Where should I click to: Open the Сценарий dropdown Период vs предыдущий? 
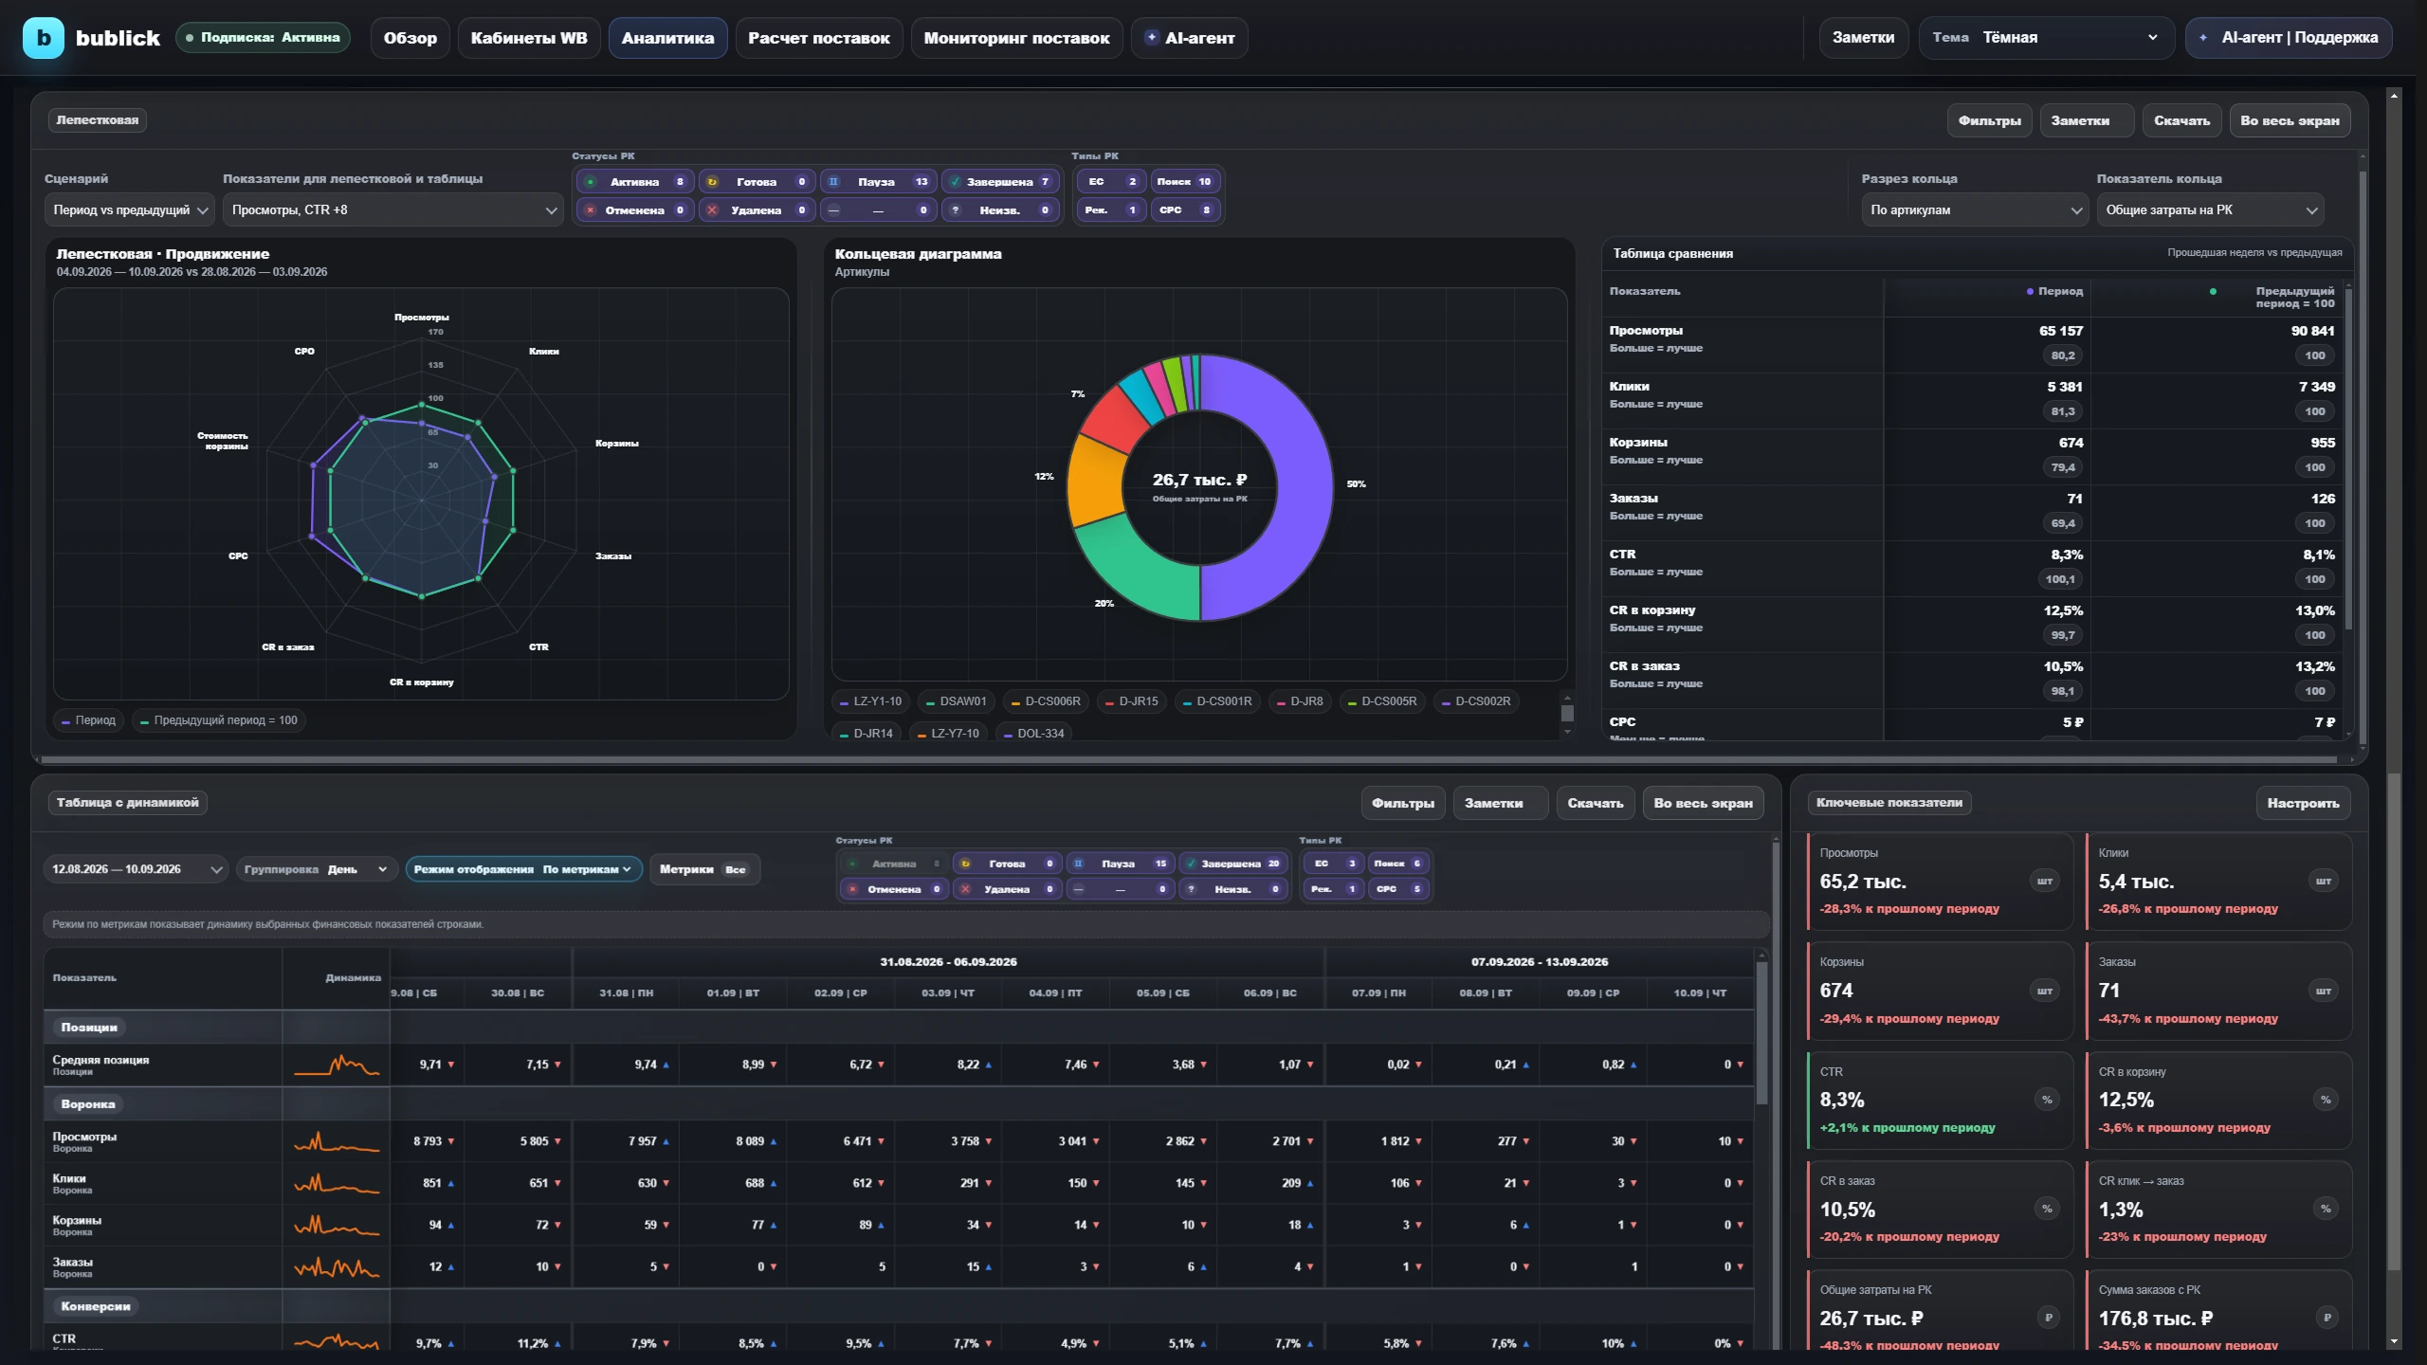(x=130, y=210)
